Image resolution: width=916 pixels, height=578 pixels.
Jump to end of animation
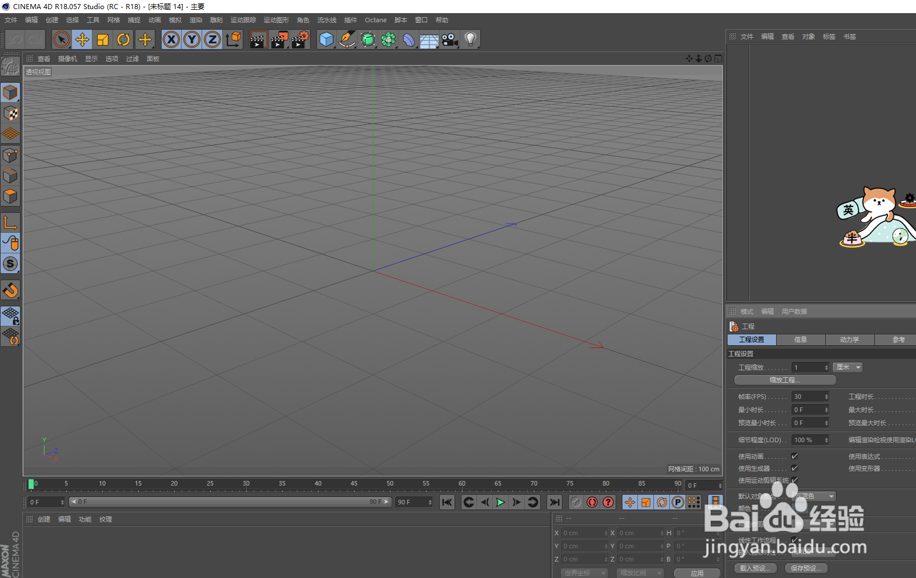pos(554,502)
